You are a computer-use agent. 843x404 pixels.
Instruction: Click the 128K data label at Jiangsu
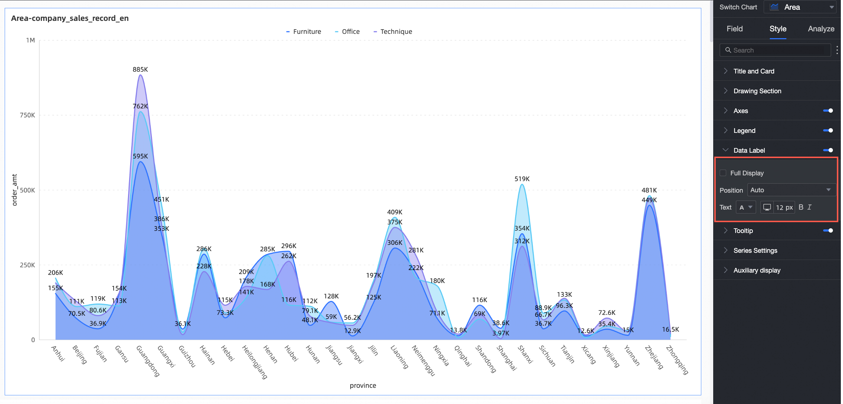pyautogui.click(x=331, y=296)
